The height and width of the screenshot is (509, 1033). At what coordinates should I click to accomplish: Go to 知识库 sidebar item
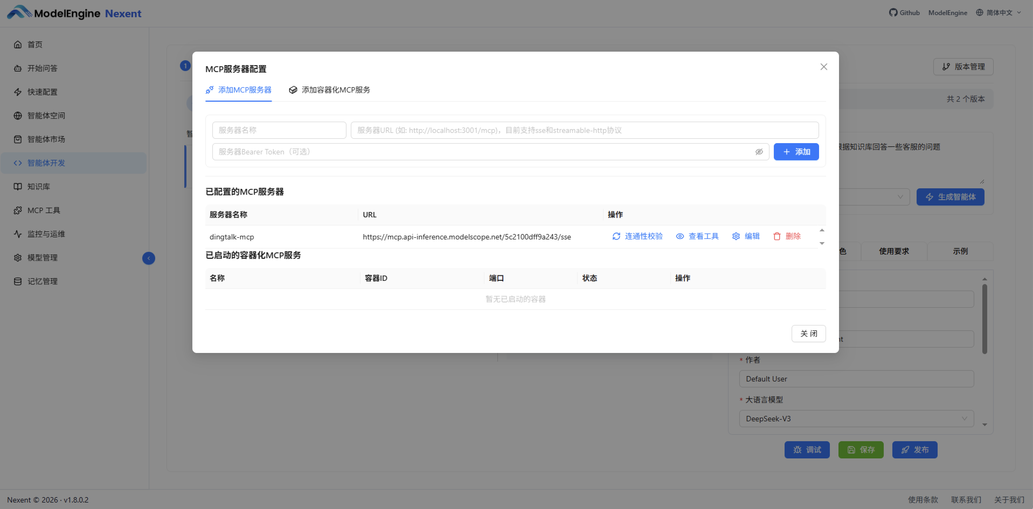click(x=39, y=187)
